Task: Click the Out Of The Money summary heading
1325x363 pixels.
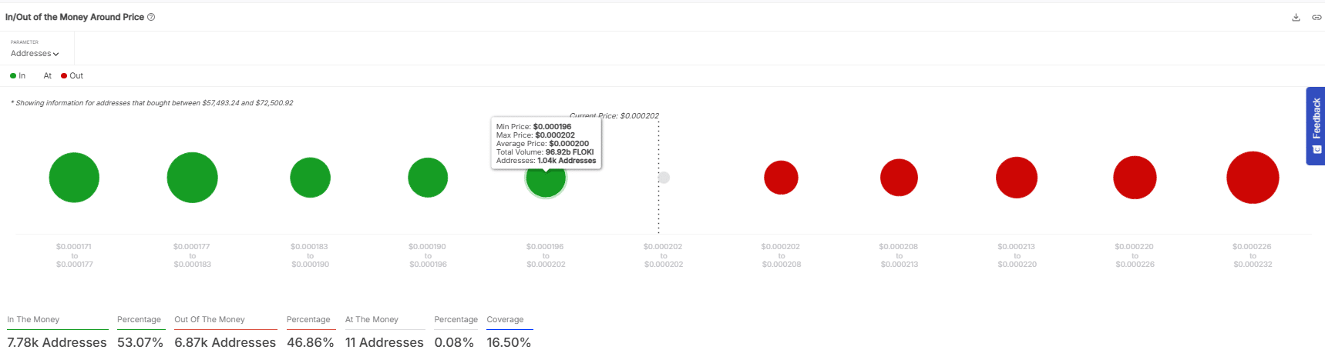Action: coord(210,320)
